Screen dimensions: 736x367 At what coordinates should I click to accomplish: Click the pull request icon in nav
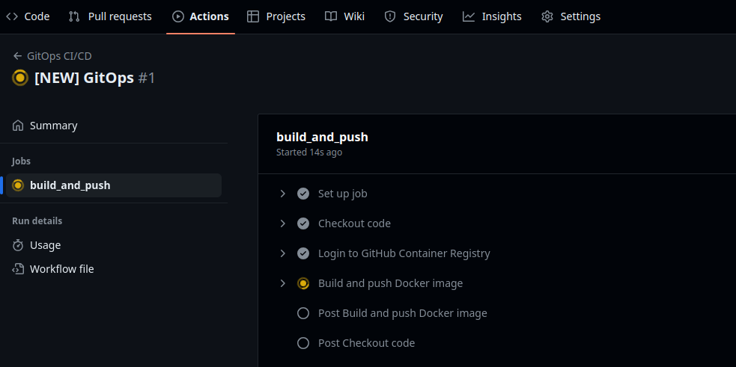(74, 16)
